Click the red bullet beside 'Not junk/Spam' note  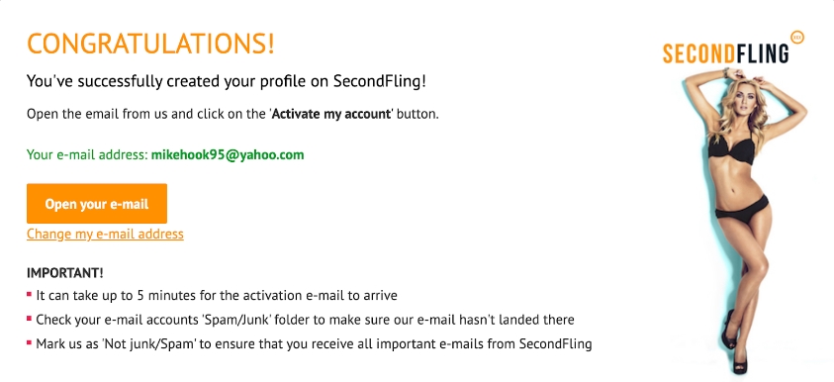point(30,342)
